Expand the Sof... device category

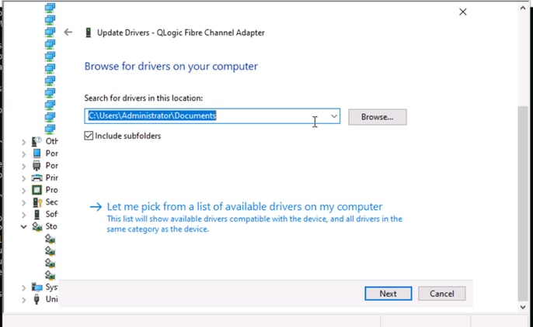[x=23, y=215]
